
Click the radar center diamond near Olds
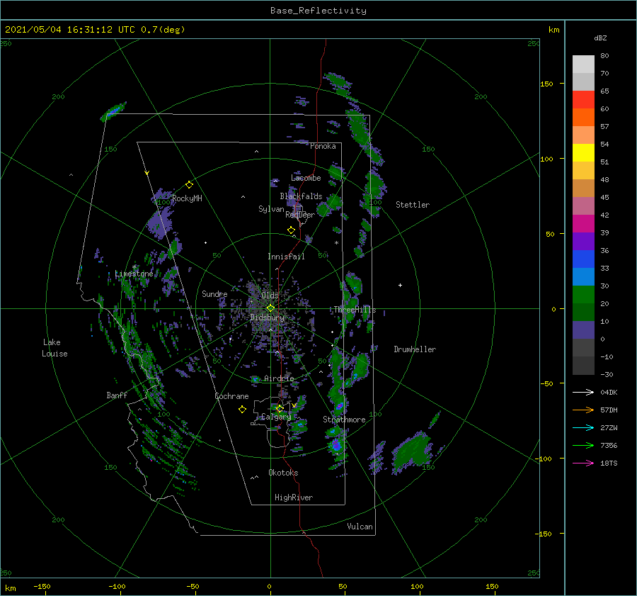[270, 308]
